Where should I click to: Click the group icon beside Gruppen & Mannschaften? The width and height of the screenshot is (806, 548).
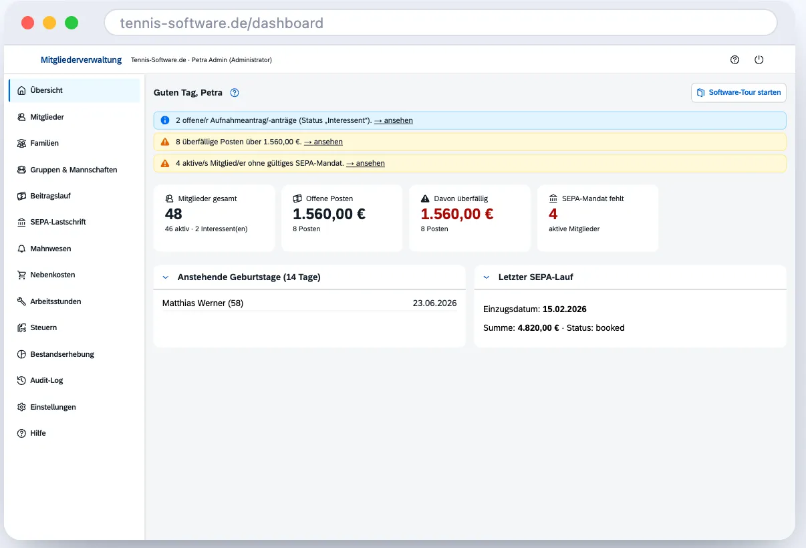tap(21, 170)
